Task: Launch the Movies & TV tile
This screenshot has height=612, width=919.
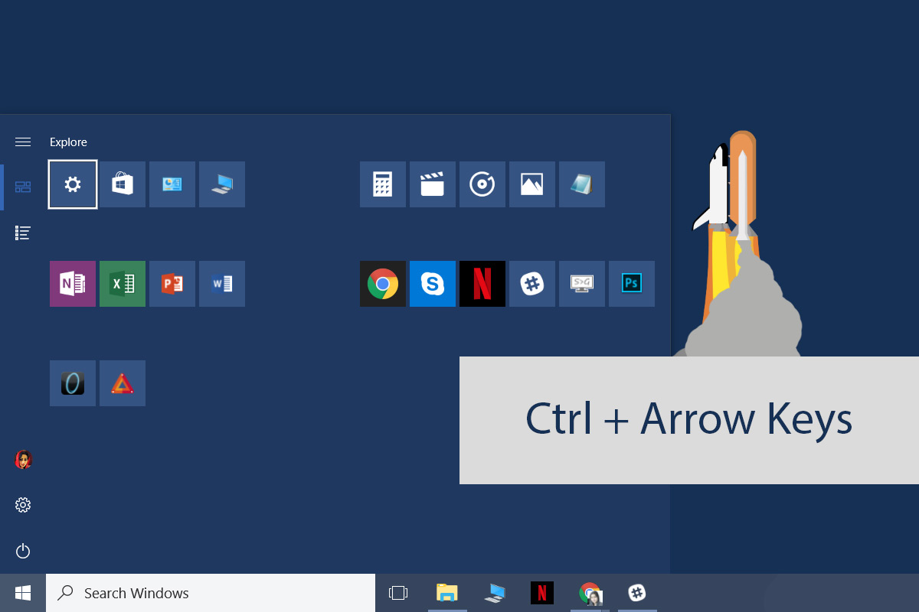Action: 432,184
